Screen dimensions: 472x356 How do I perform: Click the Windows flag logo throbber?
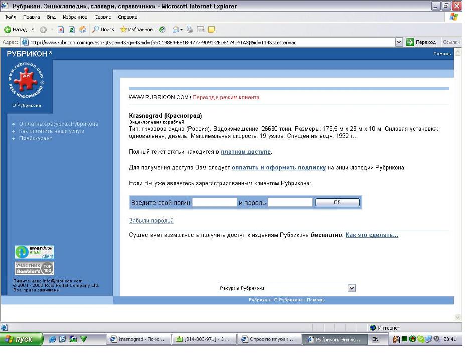(x=453, y=17)
